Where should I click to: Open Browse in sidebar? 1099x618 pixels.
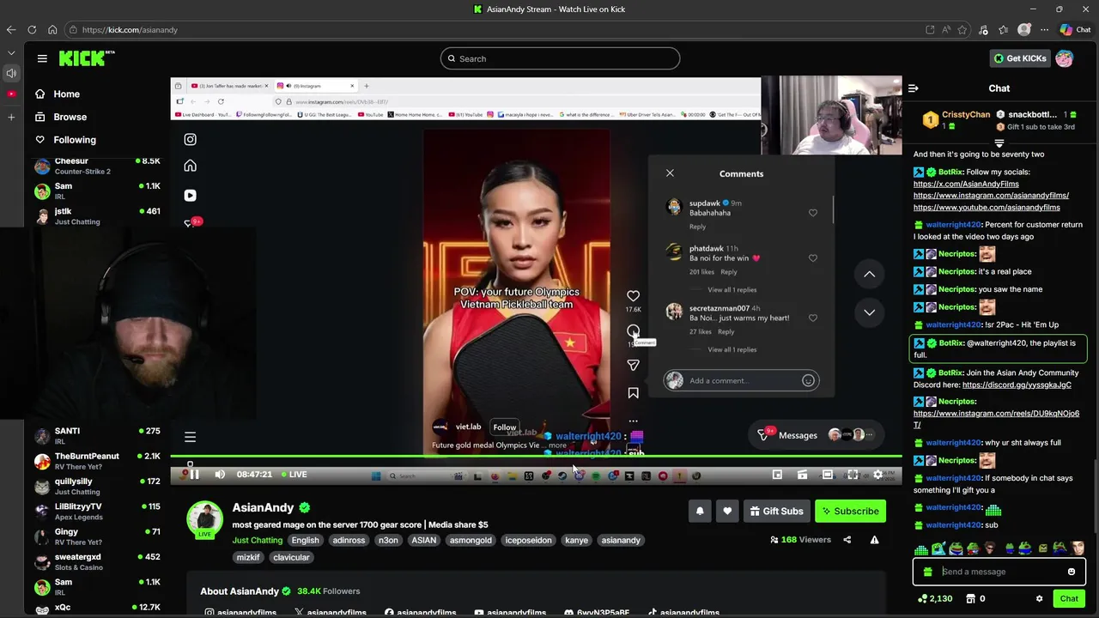pos(70,117)
